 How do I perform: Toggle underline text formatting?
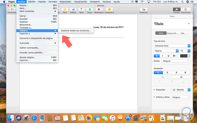pos(169,56)
